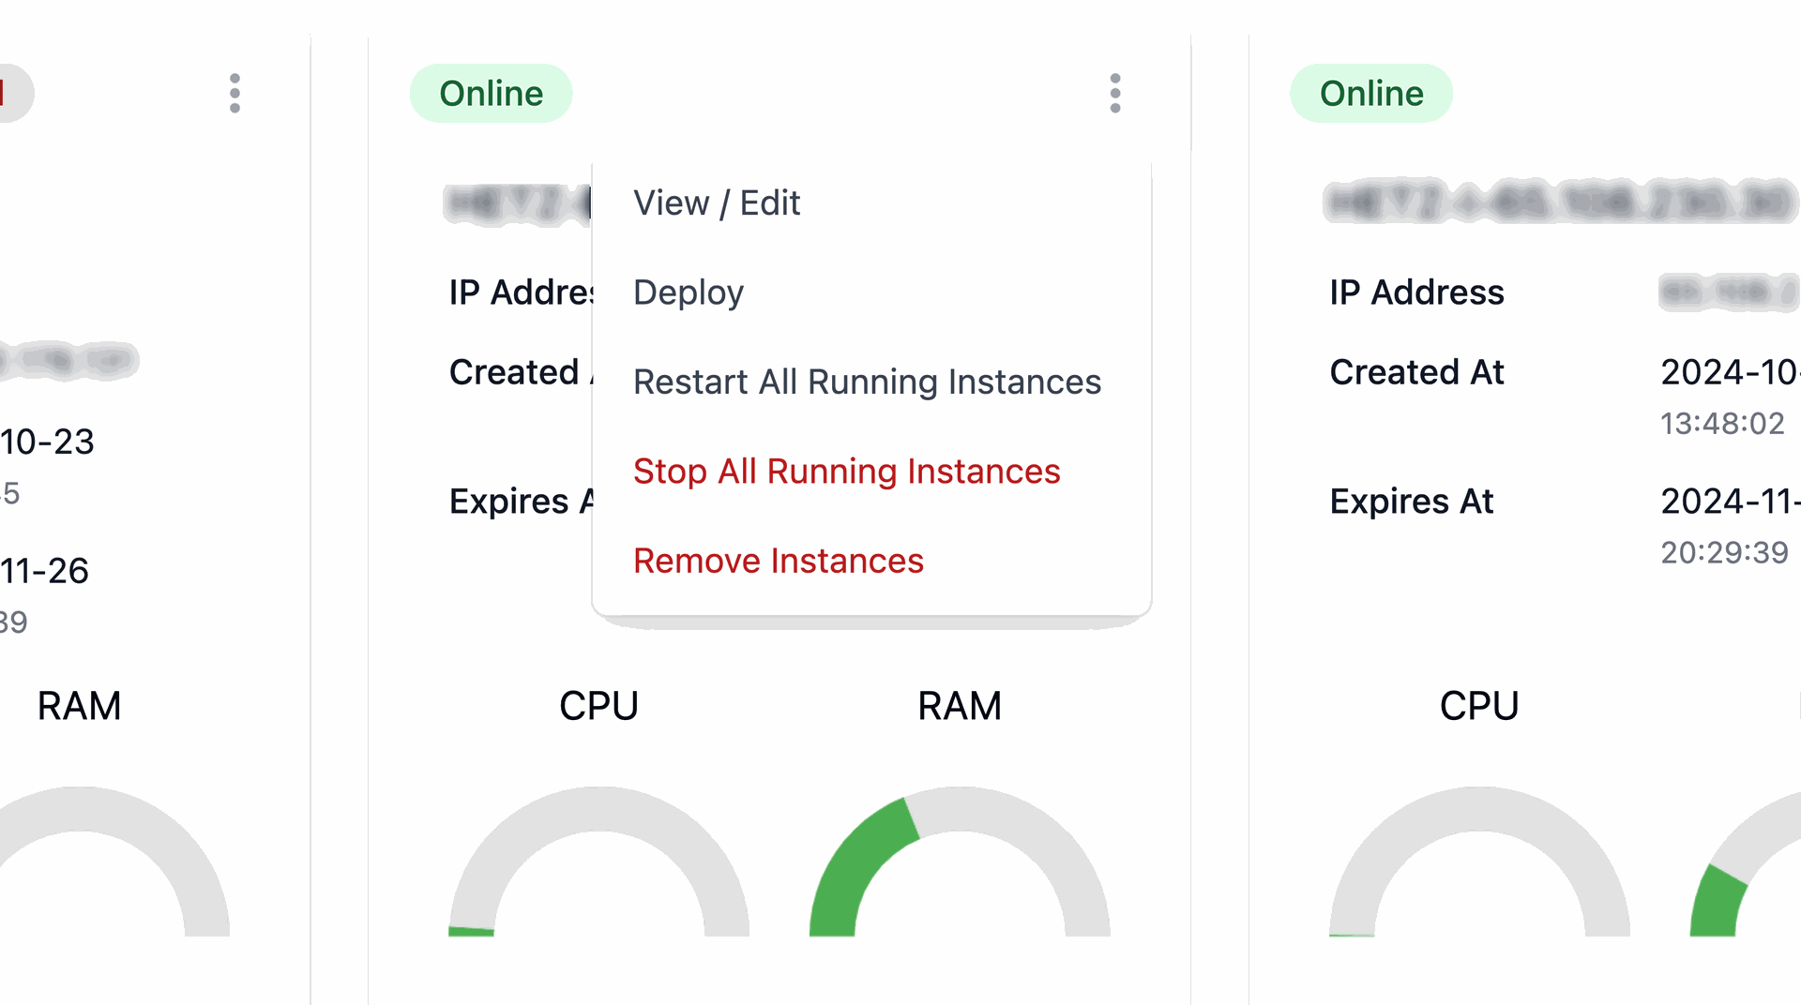The height and width of the screenshot is (1005, 1801).
Task: Click the 20:29:39 expiry time
Action: [1724, 553]
